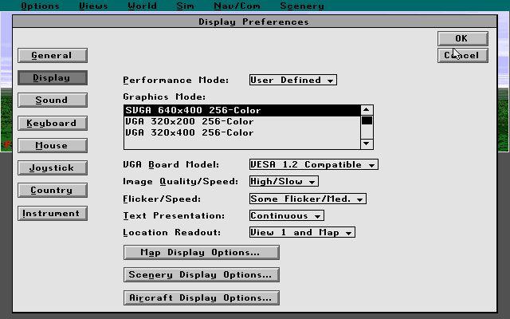
Task: Switch to Joystick preferences
Action: pyautogui.click(x=53, y=167)
